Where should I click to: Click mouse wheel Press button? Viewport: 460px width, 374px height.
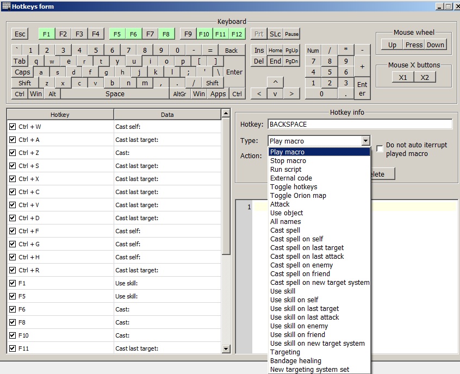coord(414,45)
